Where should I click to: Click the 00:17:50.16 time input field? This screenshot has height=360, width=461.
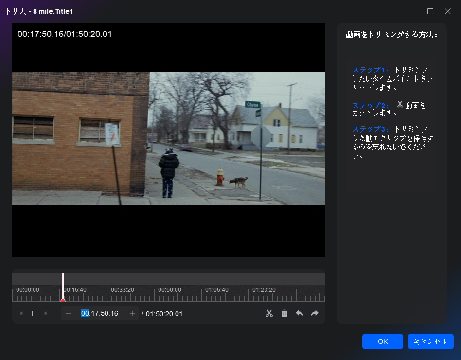pos(100,313)
